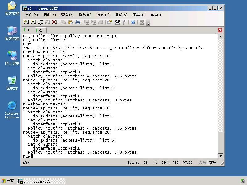This screenshot has width=247, height=185.
Task: Click the Find binoculars icon
Action: pos(78,22)
